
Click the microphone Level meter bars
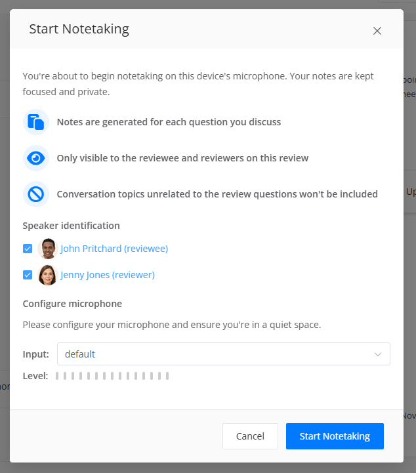(112, 376)
